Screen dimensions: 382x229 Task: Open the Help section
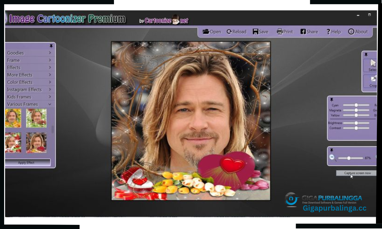click(333, 31)
